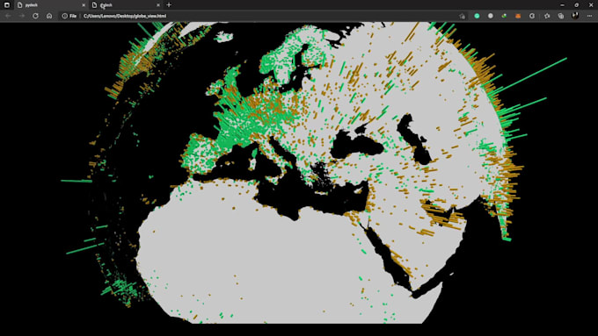Go to the browser home page

49,16
